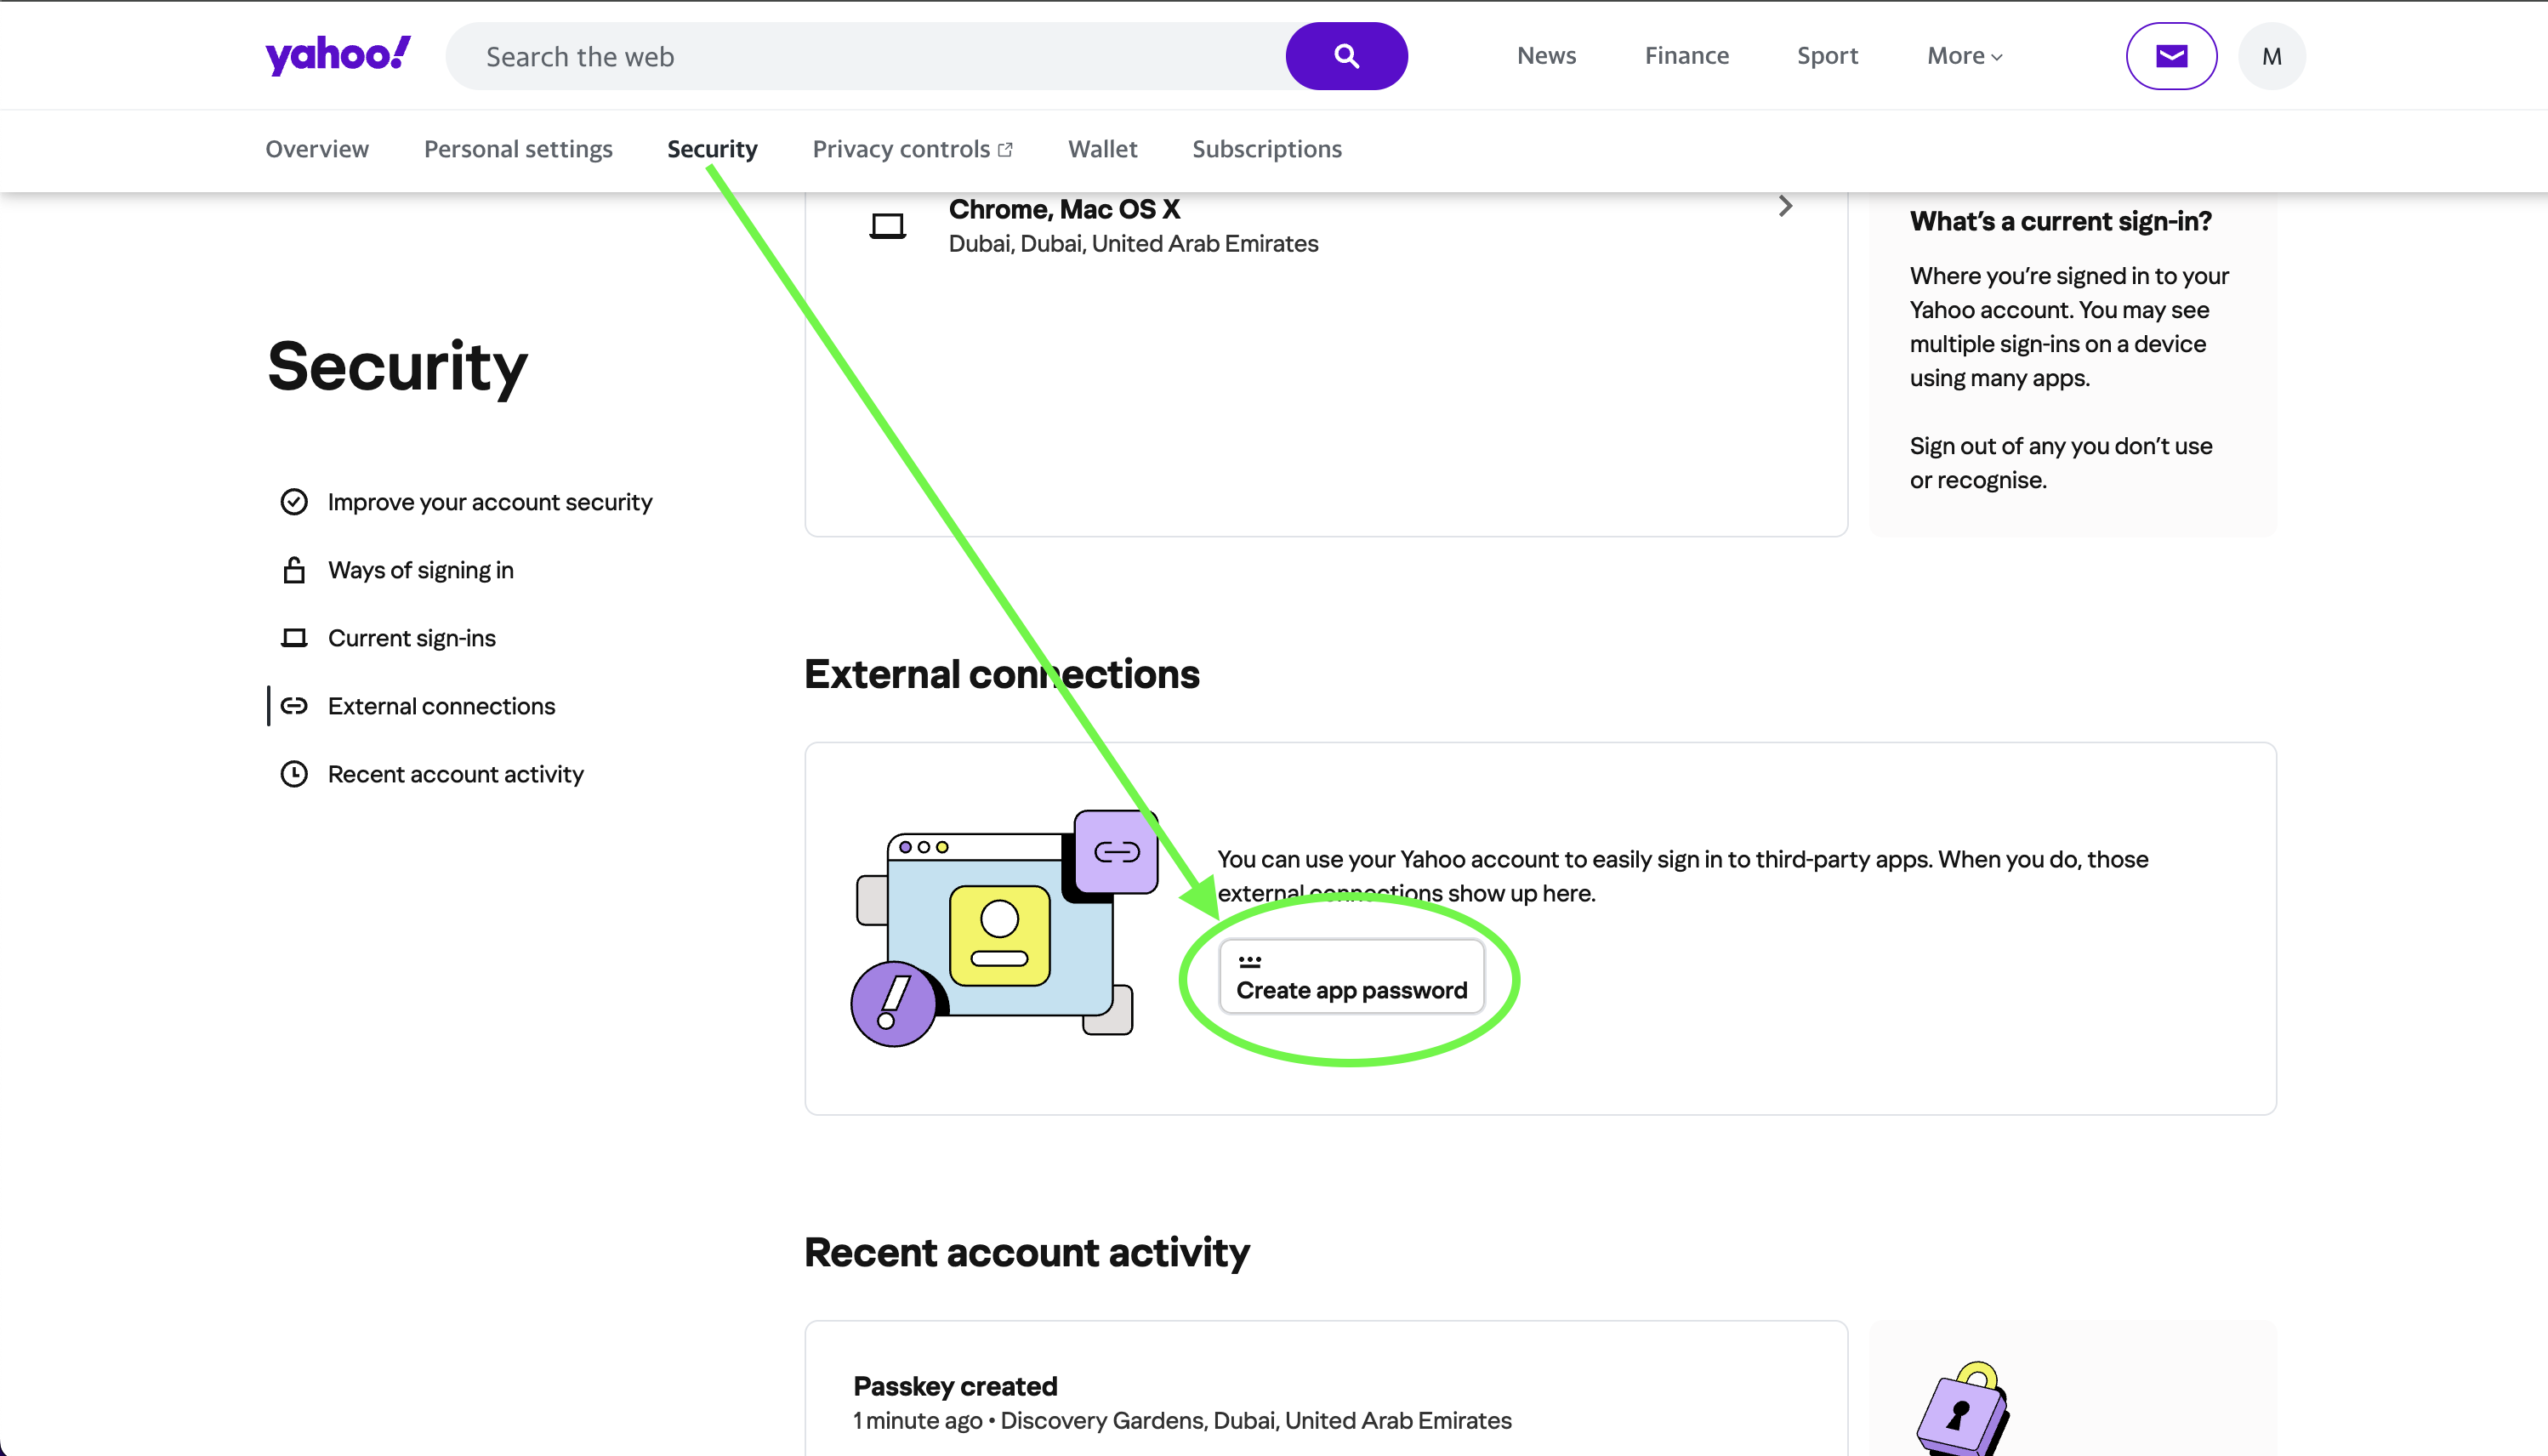Click the Yahoo logo

pos(337,55)
